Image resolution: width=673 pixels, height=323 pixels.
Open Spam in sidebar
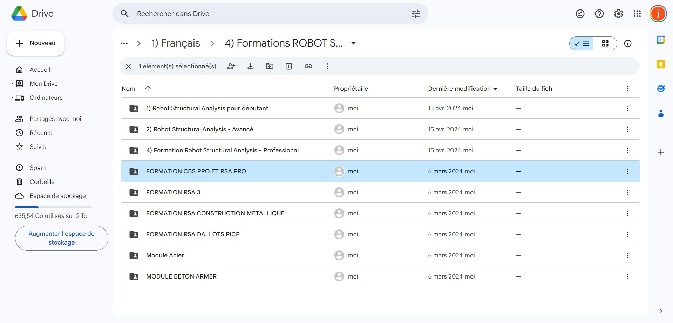click(38, 168)
